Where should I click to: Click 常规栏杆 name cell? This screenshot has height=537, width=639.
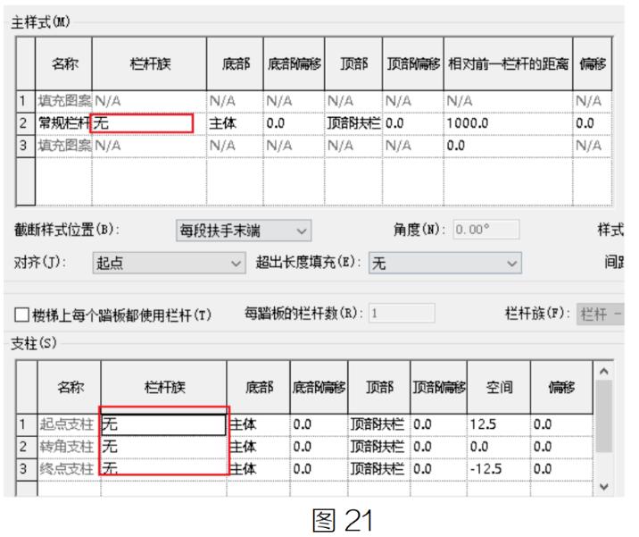point(63,123)
